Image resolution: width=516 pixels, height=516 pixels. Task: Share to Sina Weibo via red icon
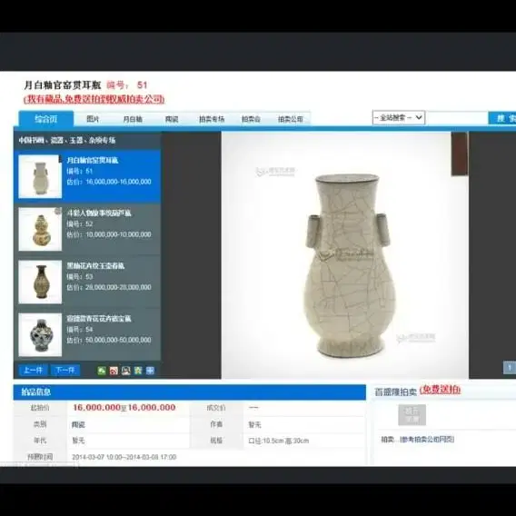pos(114,371)
